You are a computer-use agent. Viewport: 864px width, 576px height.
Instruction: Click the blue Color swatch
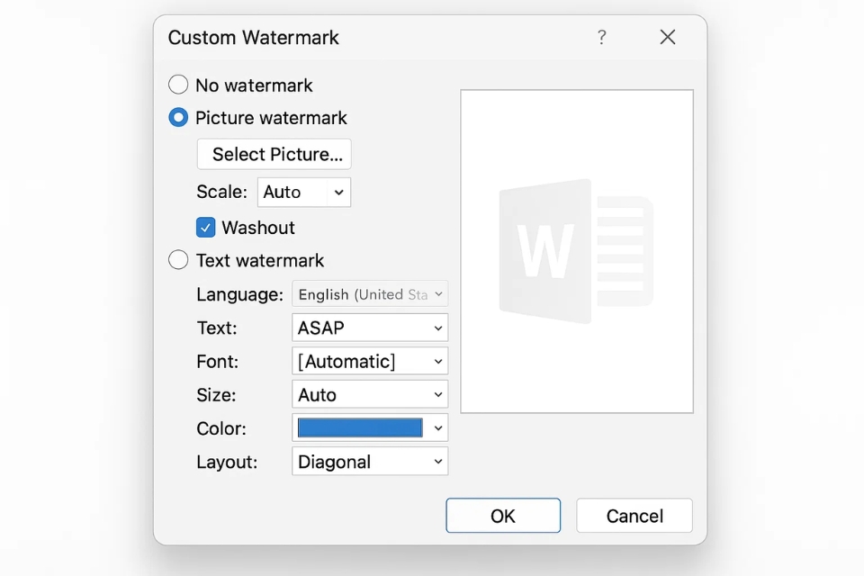pyautogui.click(x=360, y=428)
